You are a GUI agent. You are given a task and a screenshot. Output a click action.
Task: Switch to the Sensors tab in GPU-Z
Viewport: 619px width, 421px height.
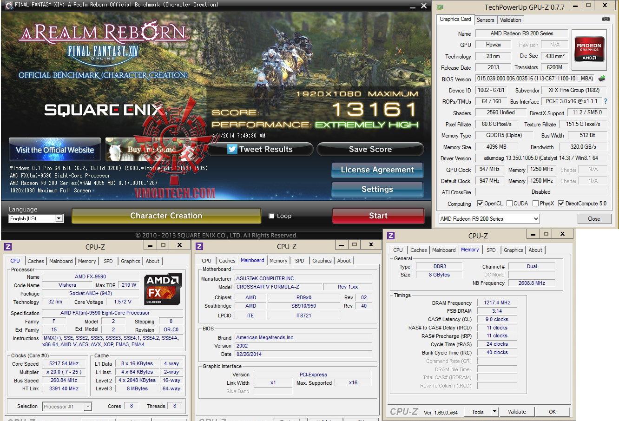[x=485, y=20]
